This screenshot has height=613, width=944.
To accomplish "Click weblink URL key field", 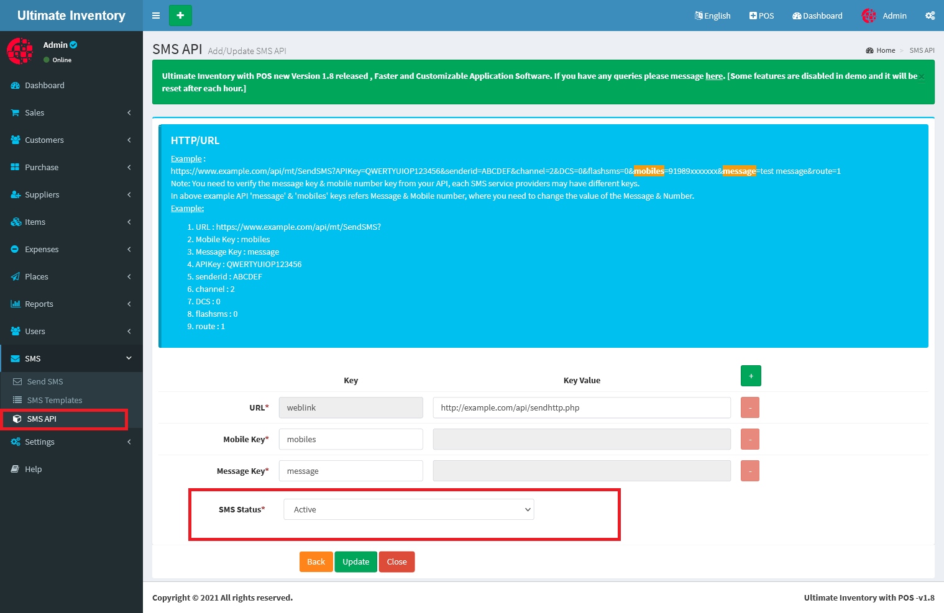I will (x=351, y=408).
